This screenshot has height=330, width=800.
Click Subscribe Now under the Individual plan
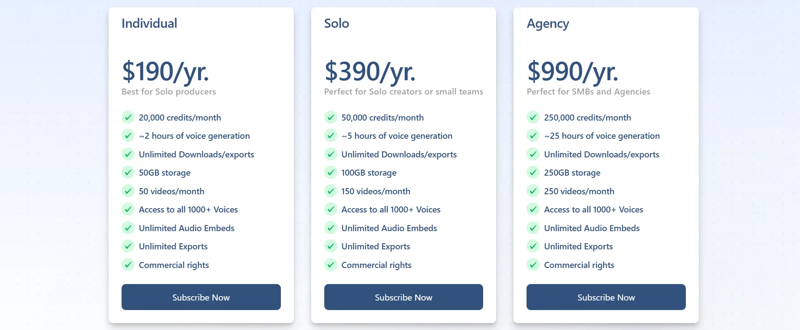point(201,297)
